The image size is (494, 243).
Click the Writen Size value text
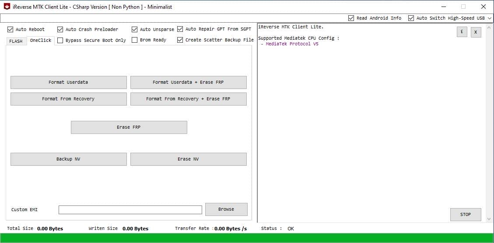[x=136, y=229]
